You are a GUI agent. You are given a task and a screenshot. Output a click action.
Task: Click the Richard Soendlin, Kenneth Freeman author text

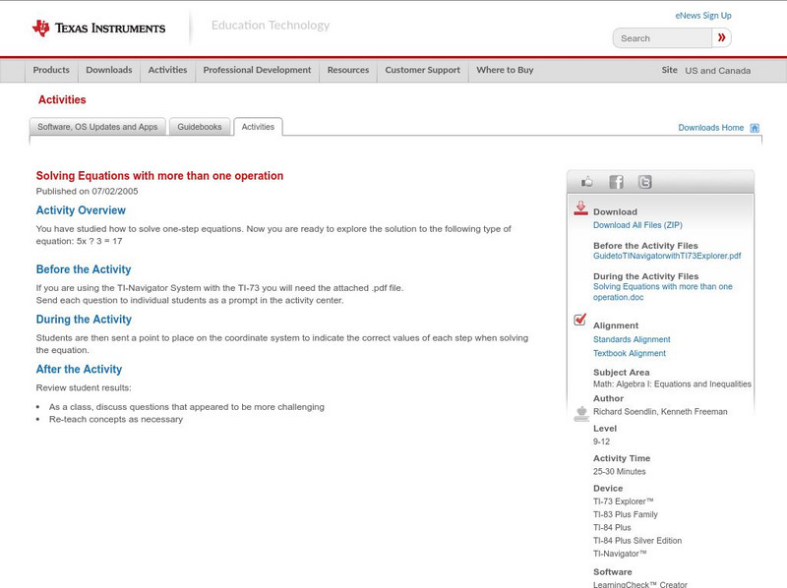coord(660,412)
